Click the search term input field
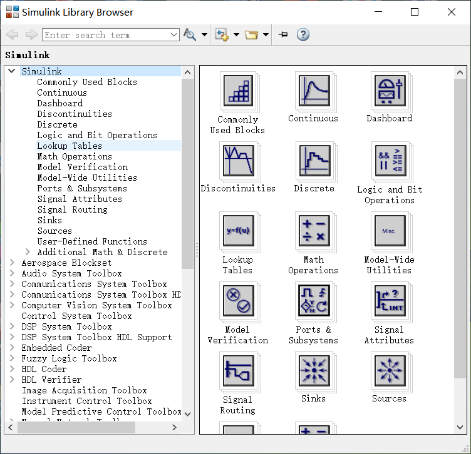The height and width of the screenshot is (454, 471). pyautogui.click(x=105, y=35)
